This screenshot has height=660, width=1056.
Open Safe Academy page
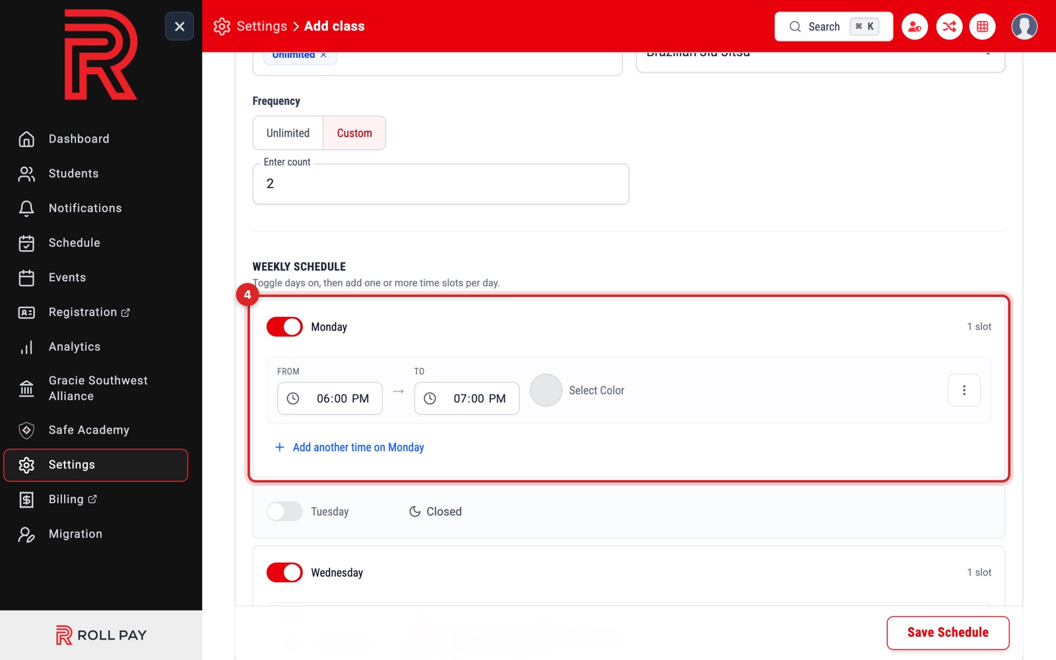[x=89, y=430]
